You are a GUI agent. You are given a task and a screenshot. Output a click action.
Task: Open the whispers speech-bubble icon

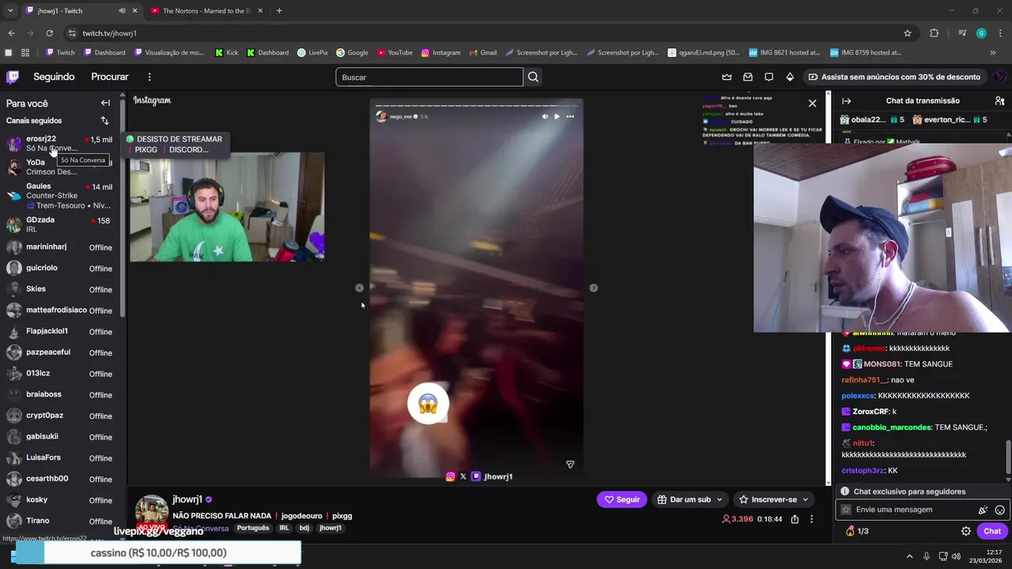click(x=768, y=77)
